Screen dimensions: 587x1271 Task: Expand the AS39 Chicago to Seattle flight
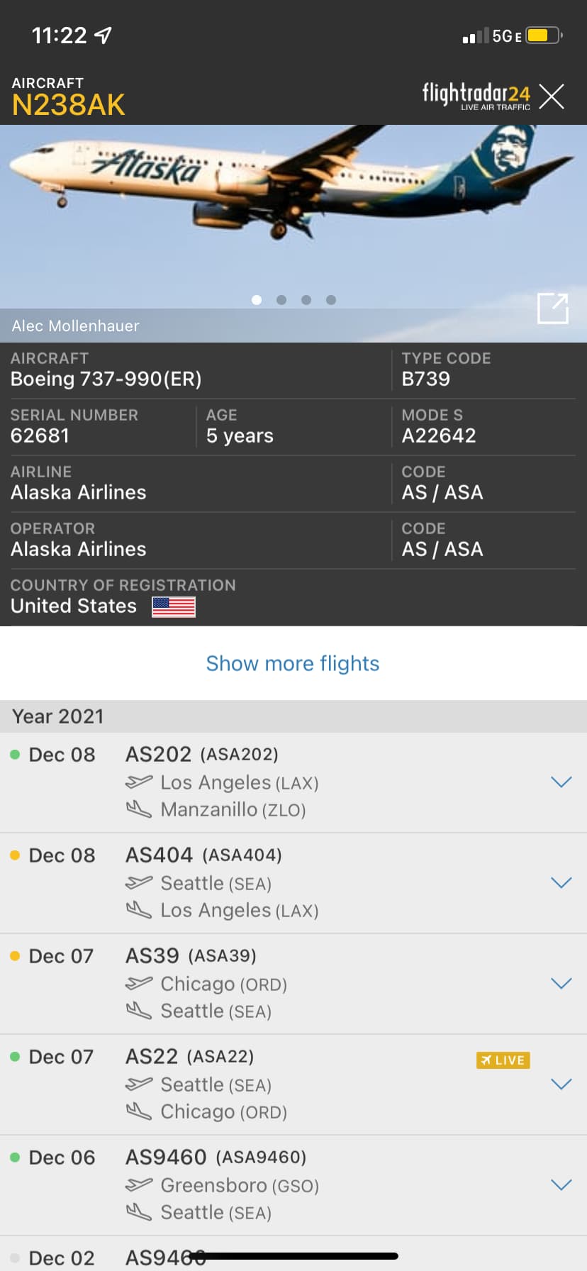click(x=561, y=984)
